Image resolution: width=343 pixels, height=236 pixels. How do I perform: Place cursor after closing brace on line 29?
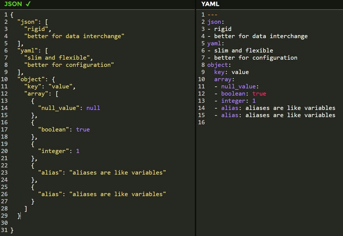pyautogui.click(x=21, y=216)
